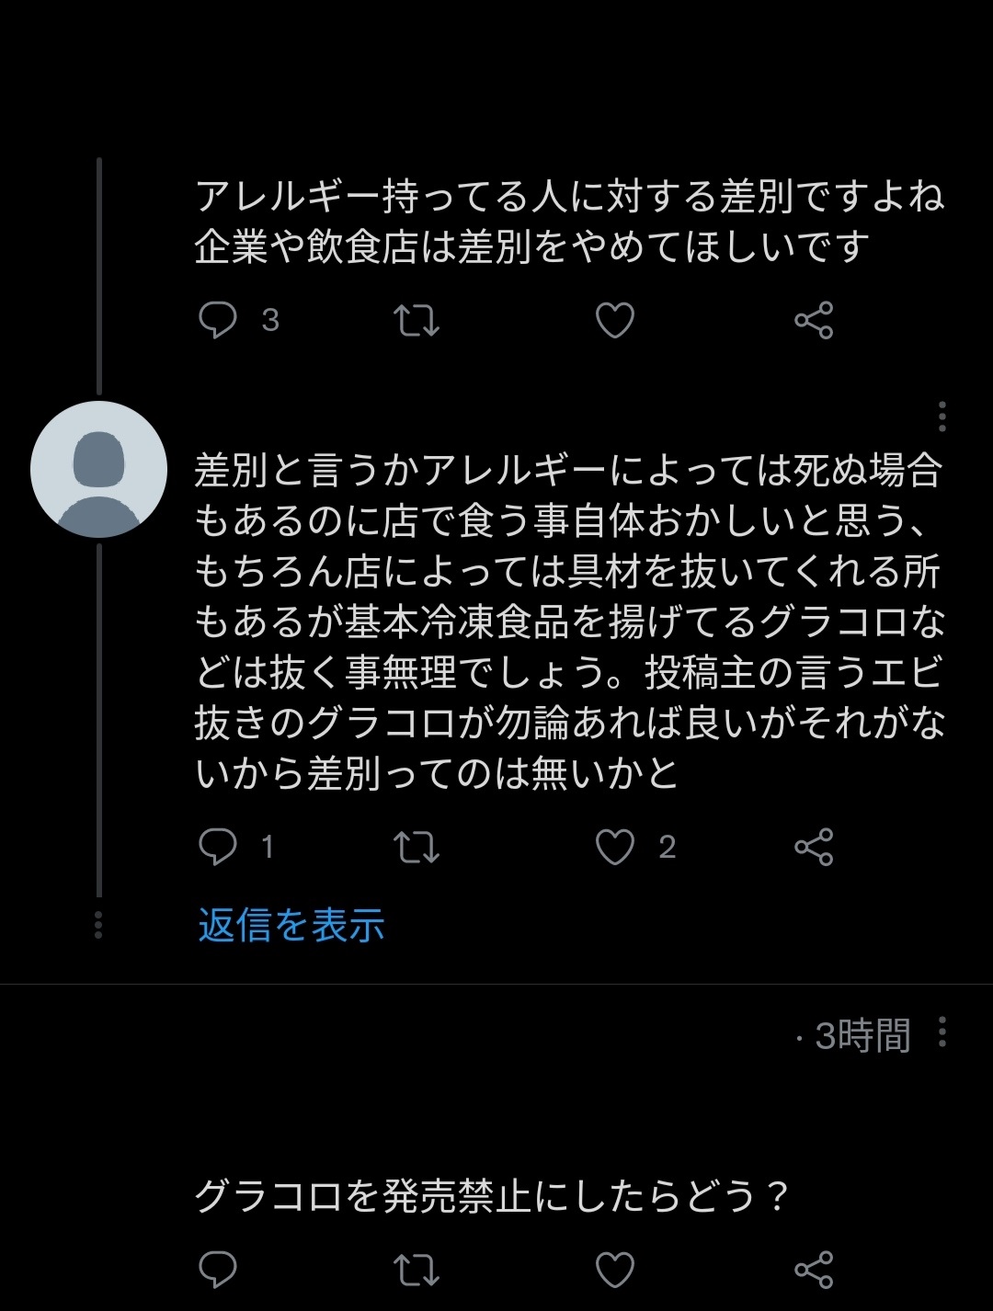
Task: Open the tweet beginning アレルギー持ってる人
Action: pyautogui.click(x=570, y=222)
